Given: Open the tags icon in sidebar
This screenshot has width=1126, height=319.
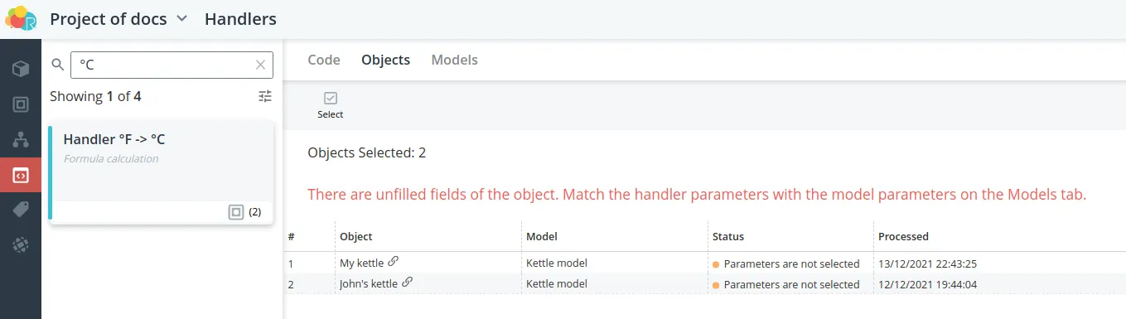Looking at the screenshot, I should point(21,210).
